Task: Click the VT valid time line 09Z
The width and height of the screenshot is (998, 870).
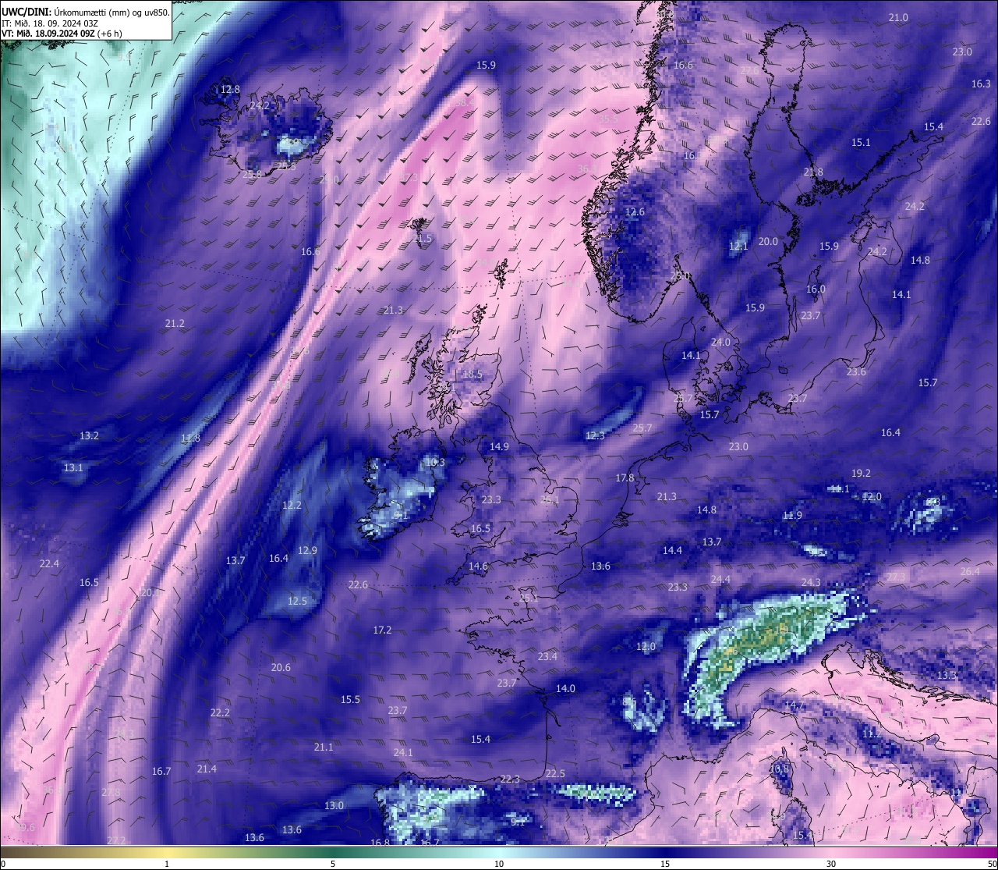Action: point(62,34)
